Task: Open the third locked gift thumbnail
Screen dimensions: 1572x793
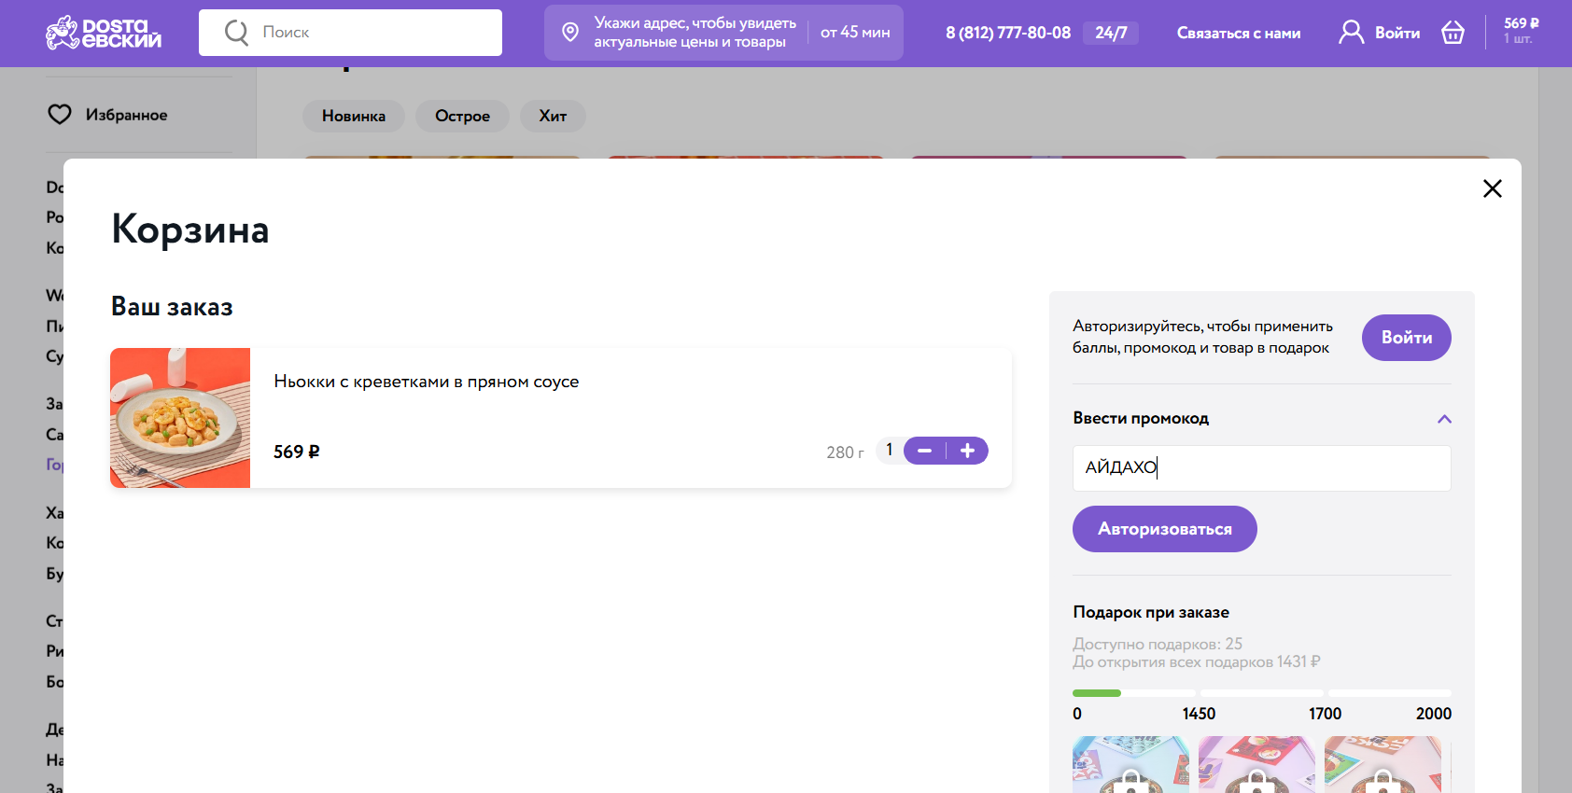Action: pos(1383,764)
